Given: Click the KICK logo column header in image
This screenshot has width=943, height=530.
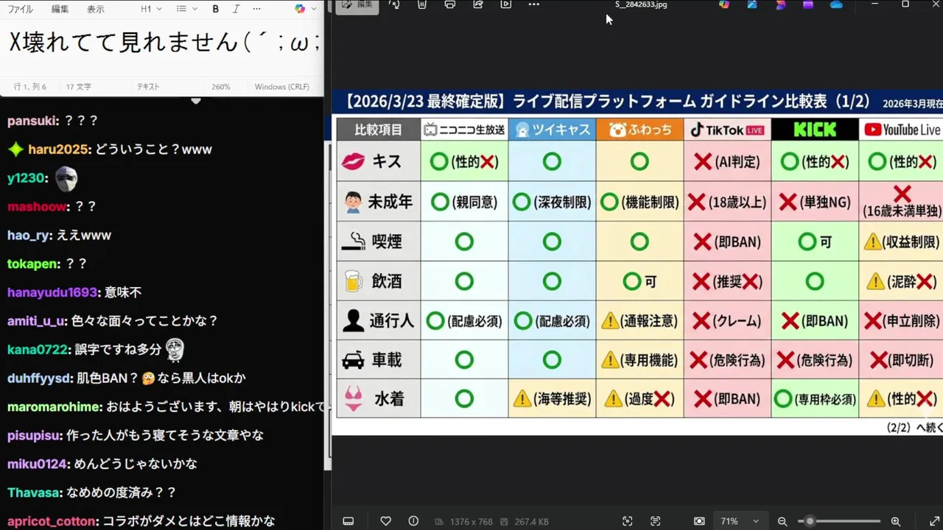Looking at the screenshot, I should (815, 130).
